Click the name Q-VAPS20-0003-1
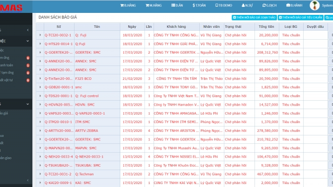Viewport: 333px width, 187px height. [90, 113]
